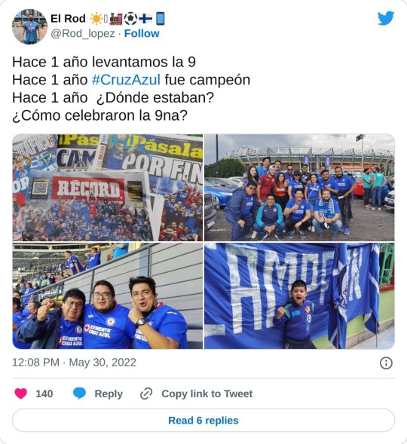Click the chain link copy icon
Screen dimensions: 407x444
coord(146,393)
